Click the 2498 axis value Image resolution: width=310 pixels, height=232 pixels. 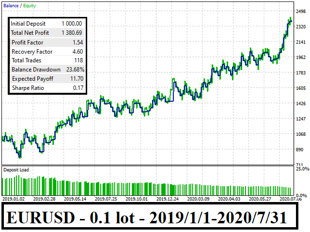coord(301,12)
